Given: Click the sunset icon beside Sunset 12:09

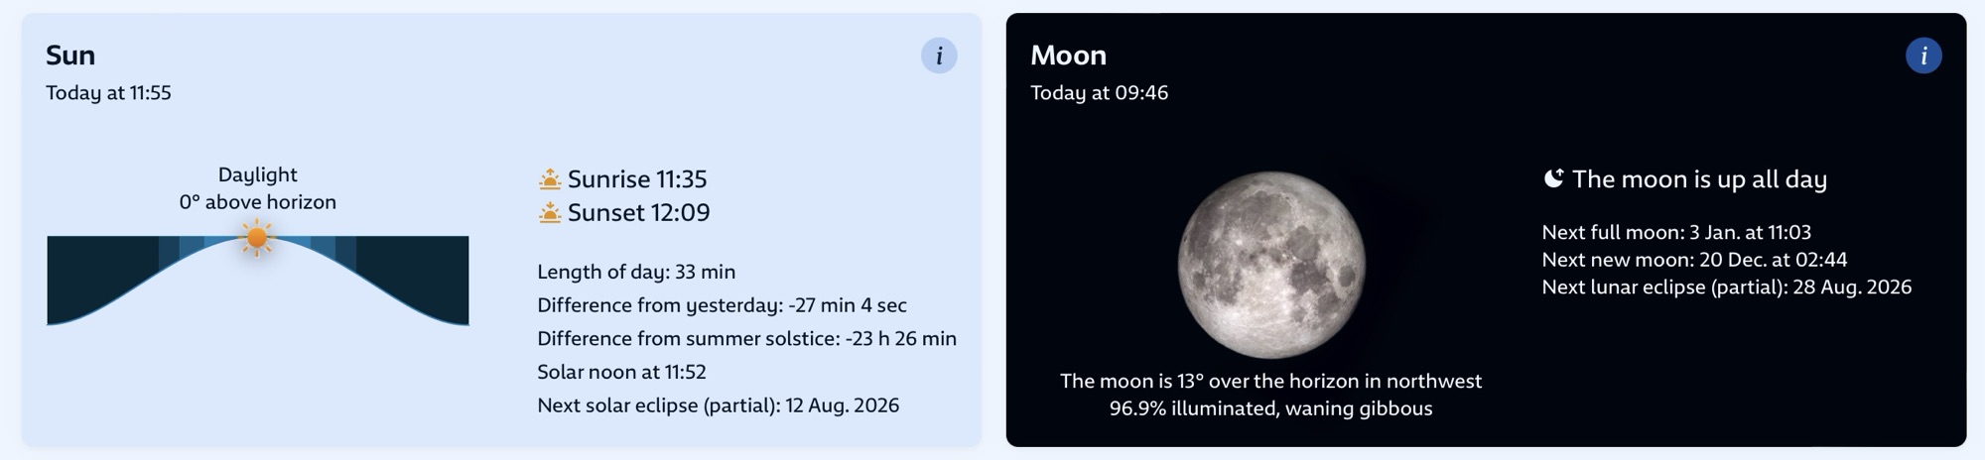Looking at the screenshot, I should click(x=550, y=213).
